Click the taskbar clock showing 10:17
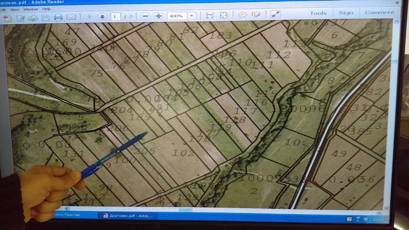The width and height of the screenshot is (409, 230). click(378, 220)
